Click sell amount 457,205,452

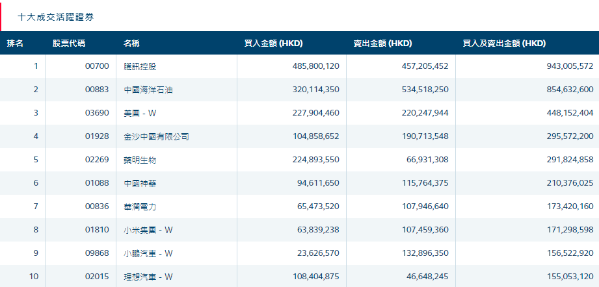(425, 66)
